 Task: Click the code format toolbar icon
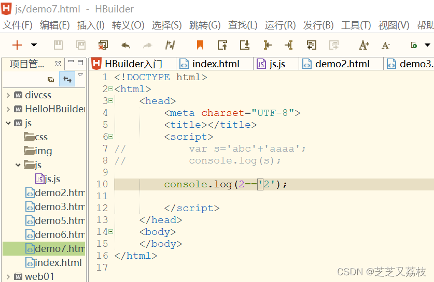(x=170, y=45)
